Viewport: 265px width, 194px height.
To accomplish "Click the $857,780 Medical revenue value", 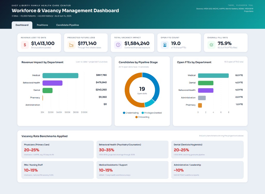I will 101,75.
